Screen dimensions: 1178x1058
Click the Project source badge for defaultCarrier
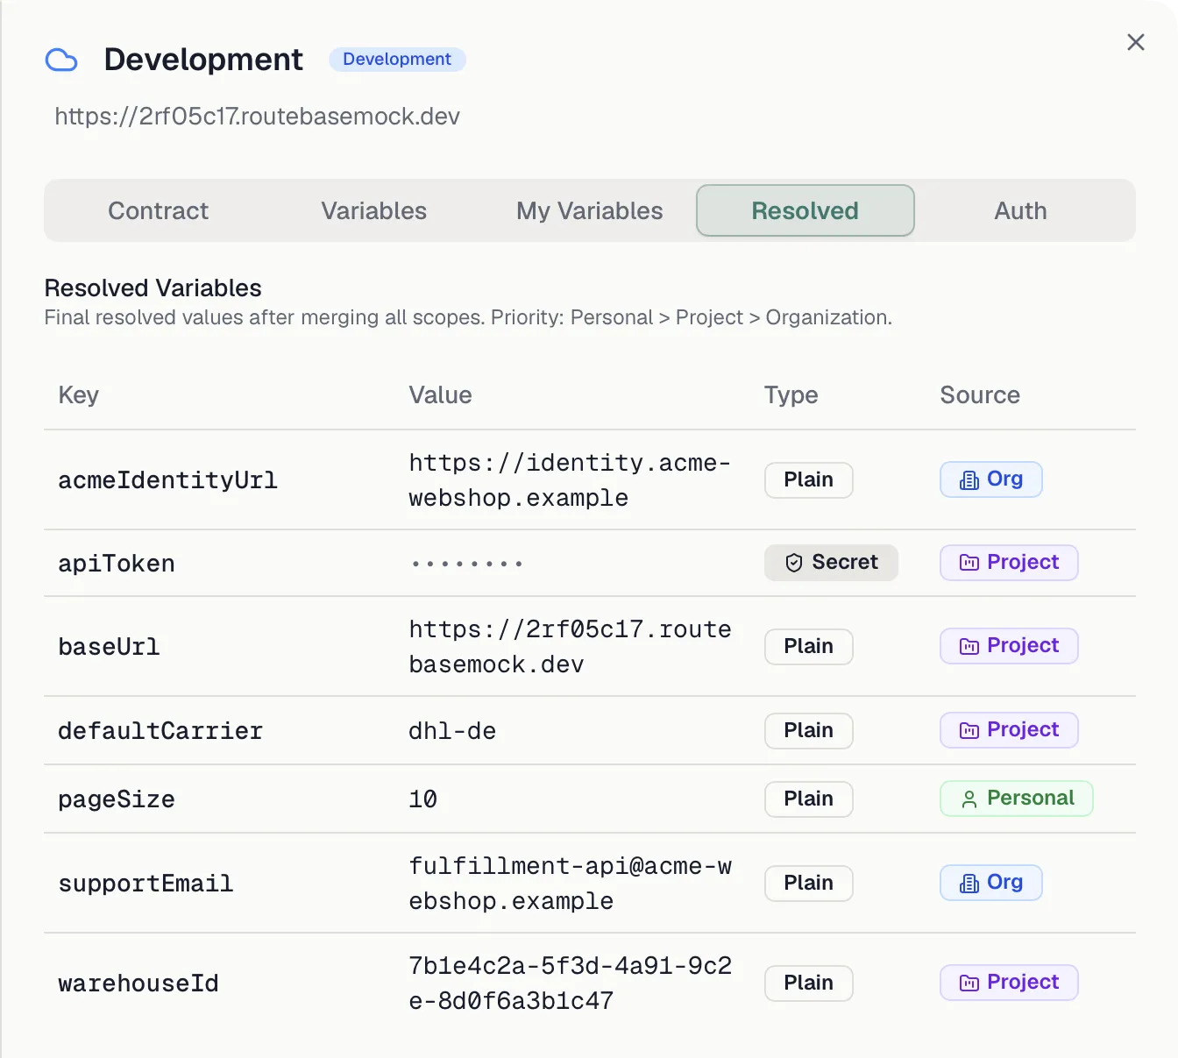[x=1009, y=730]
